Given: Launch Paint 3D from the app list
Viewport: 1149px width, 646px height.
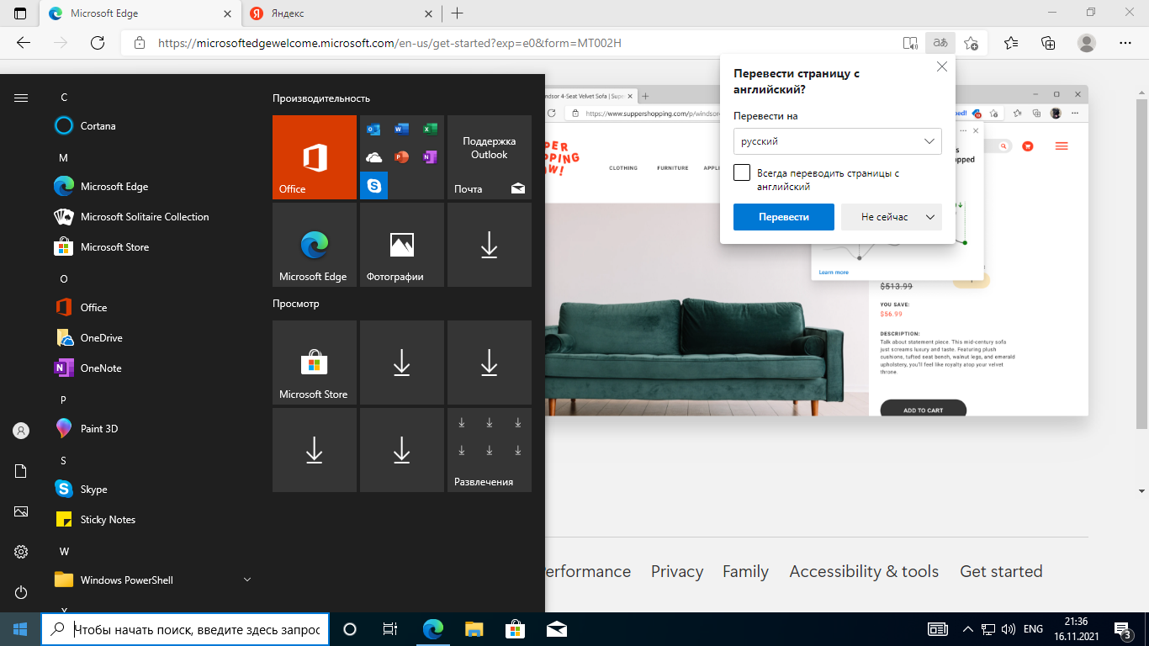Looking at the screenshot, I should [98, 429].
